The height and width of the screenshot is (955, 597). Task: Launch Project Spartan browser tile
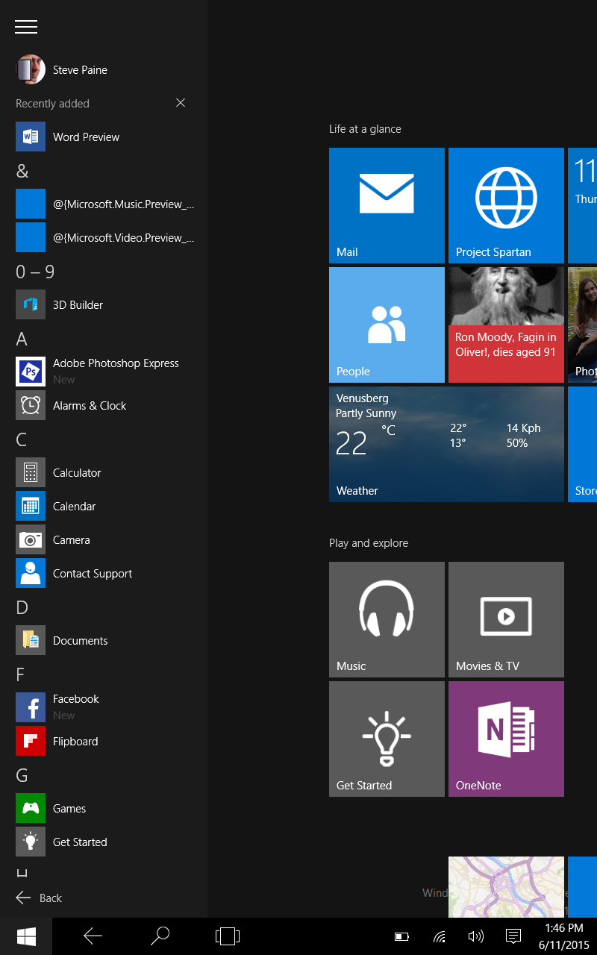(x=506, y=205)
